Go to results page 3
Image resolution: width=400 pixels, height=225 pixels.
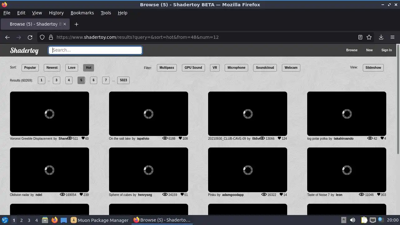tap(56, 80)
